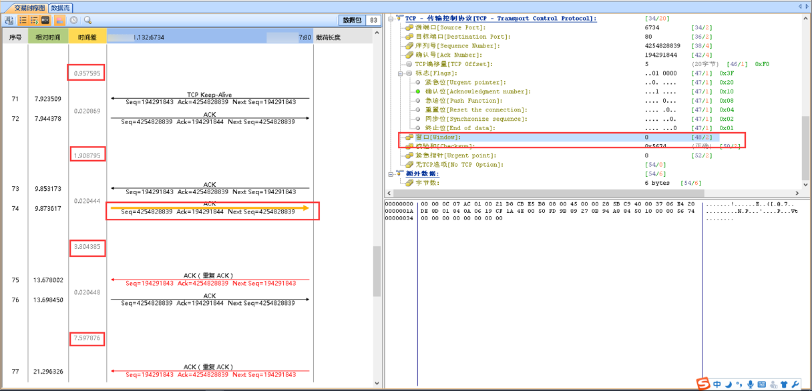The height and width of the screenshot is (391, 812).
Task: Click the Sogou microphone voice input icon
Action: tap(751, 384)
